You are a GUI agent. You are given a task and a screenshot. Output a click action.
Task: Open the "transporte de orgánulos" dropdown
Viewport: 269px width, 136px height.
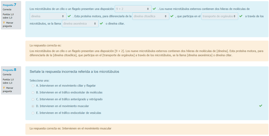pyautogui.click(x=220, y=16)
